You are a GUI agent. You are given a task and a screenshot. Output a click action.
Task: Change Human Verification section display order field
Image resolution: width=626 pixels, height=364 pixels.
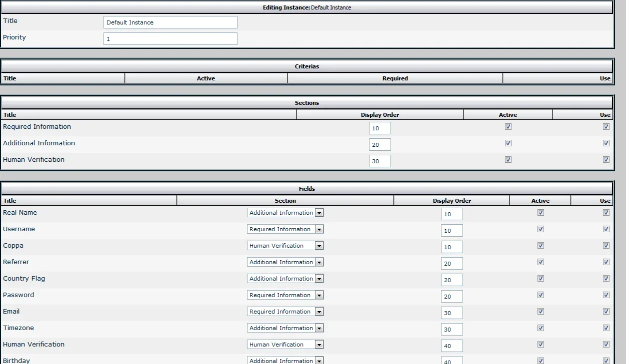[x=380, y=161]
